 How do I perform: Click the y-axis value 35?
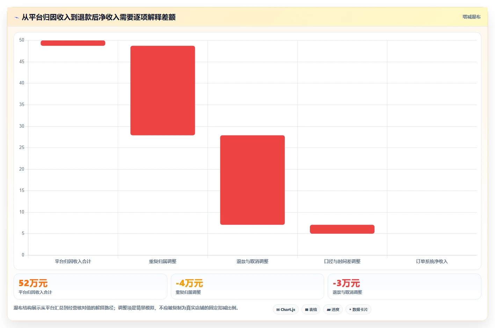click(x=22, y=105)
